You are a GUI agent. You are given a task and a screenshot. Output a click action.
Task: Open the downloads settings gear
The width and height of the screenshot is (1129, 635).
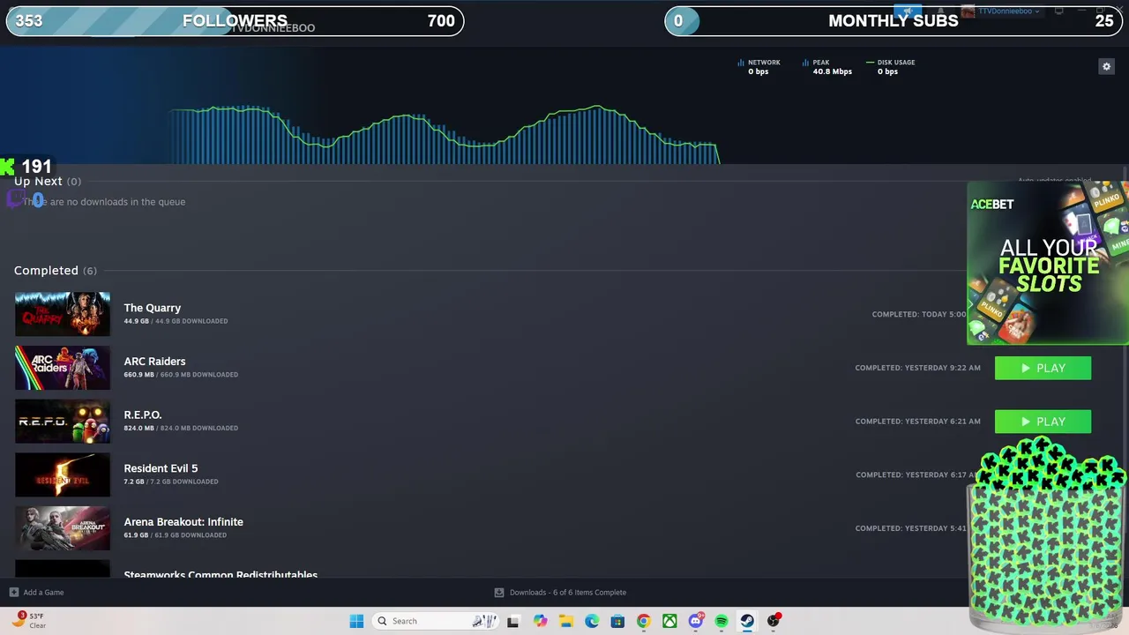pyautogui.click(x=1106, y=66)
